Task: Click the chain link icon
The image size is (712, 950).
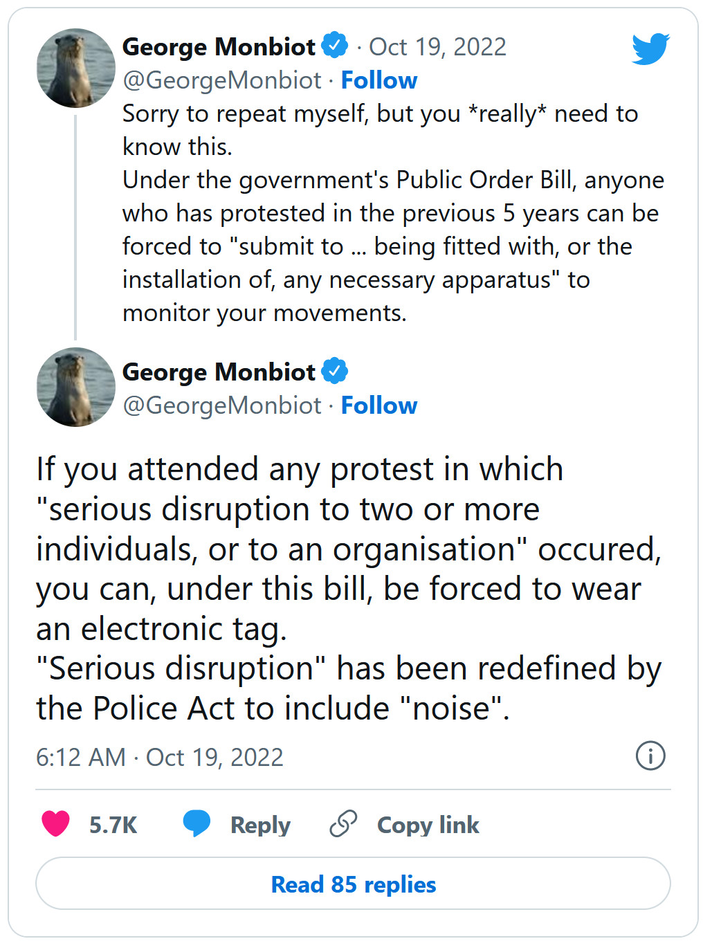Action: point(343,823)
